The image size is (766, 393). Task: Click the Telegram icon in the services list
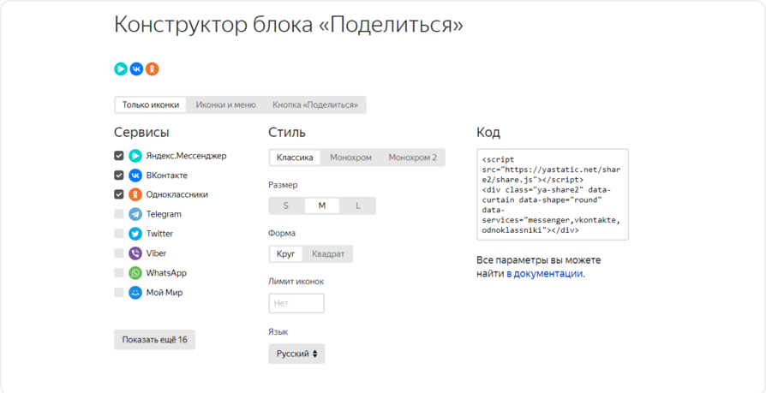(135, 214)
